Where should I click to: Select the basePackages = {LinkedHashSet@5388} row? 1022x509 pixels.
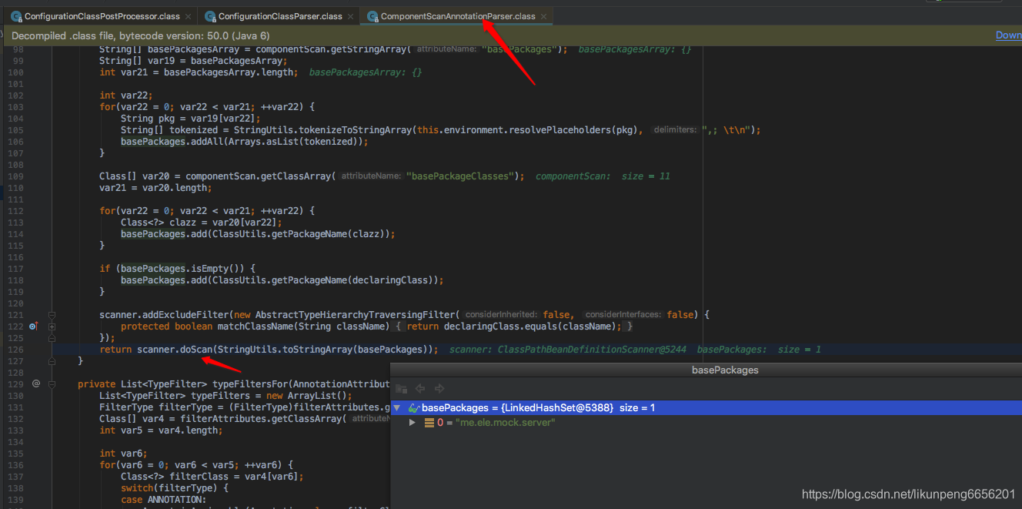click(706, 407)
